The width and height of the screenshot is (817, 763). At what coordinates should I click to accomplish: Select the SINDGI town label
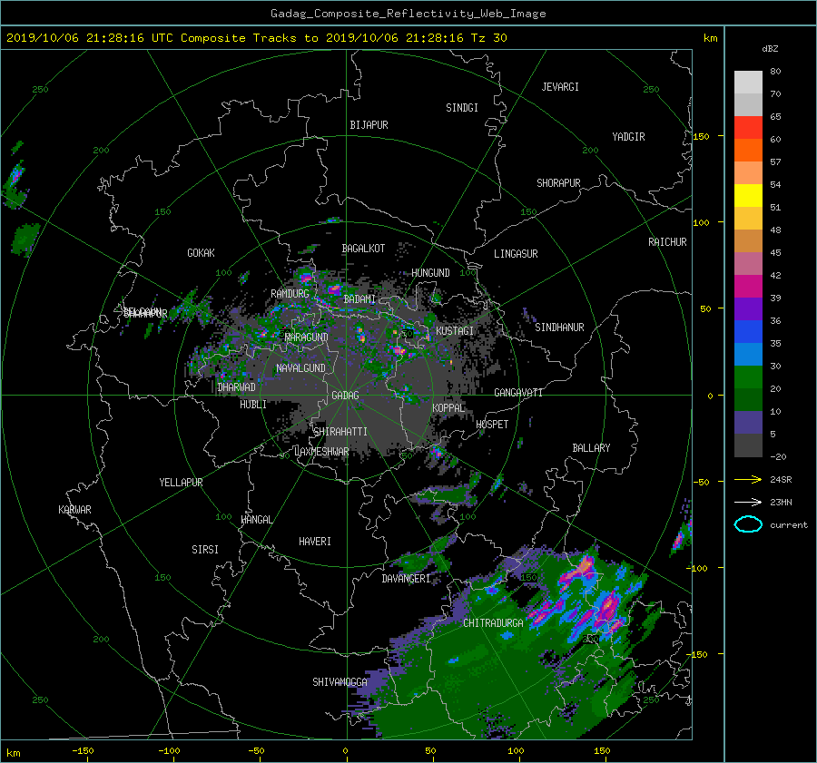[x=462, y=108]
